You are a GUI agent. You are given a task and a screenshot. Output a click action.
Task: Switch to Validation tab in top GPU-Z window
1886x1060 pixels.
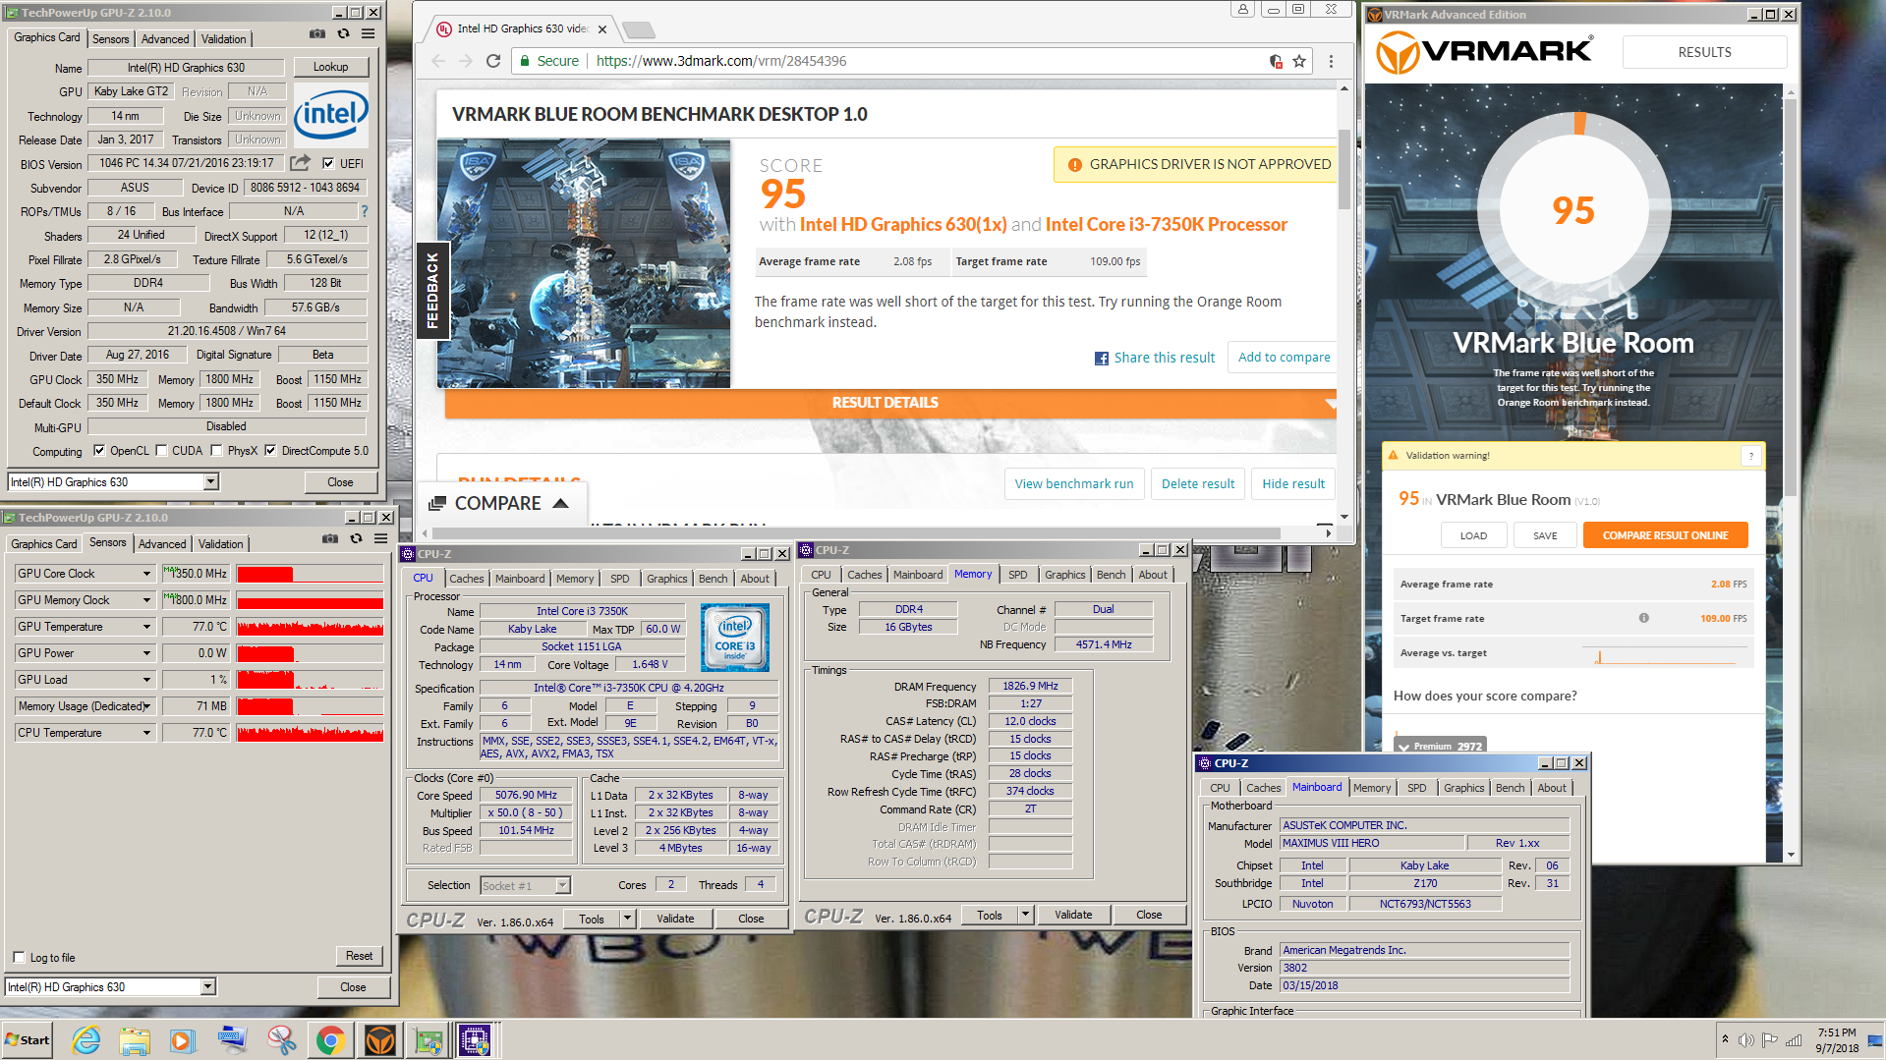[x=224, y=39]
